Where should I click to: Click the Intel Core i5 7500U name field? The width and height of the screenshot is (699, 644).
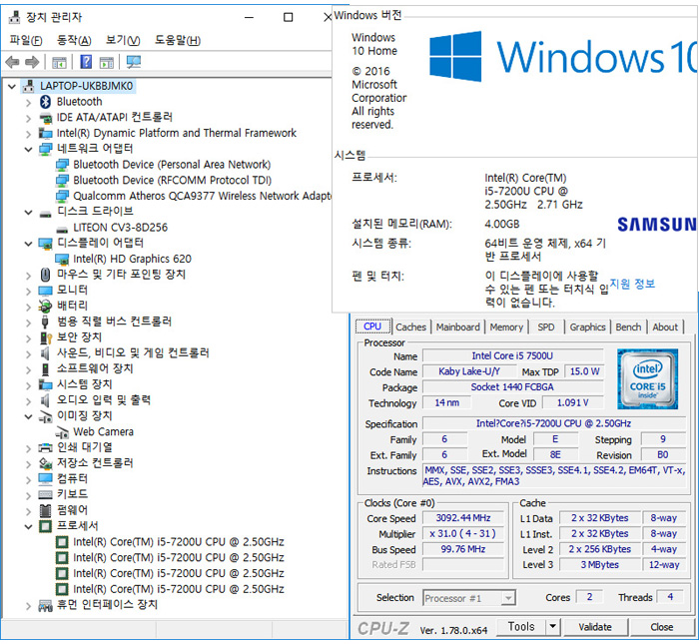(x=512, y=356)
